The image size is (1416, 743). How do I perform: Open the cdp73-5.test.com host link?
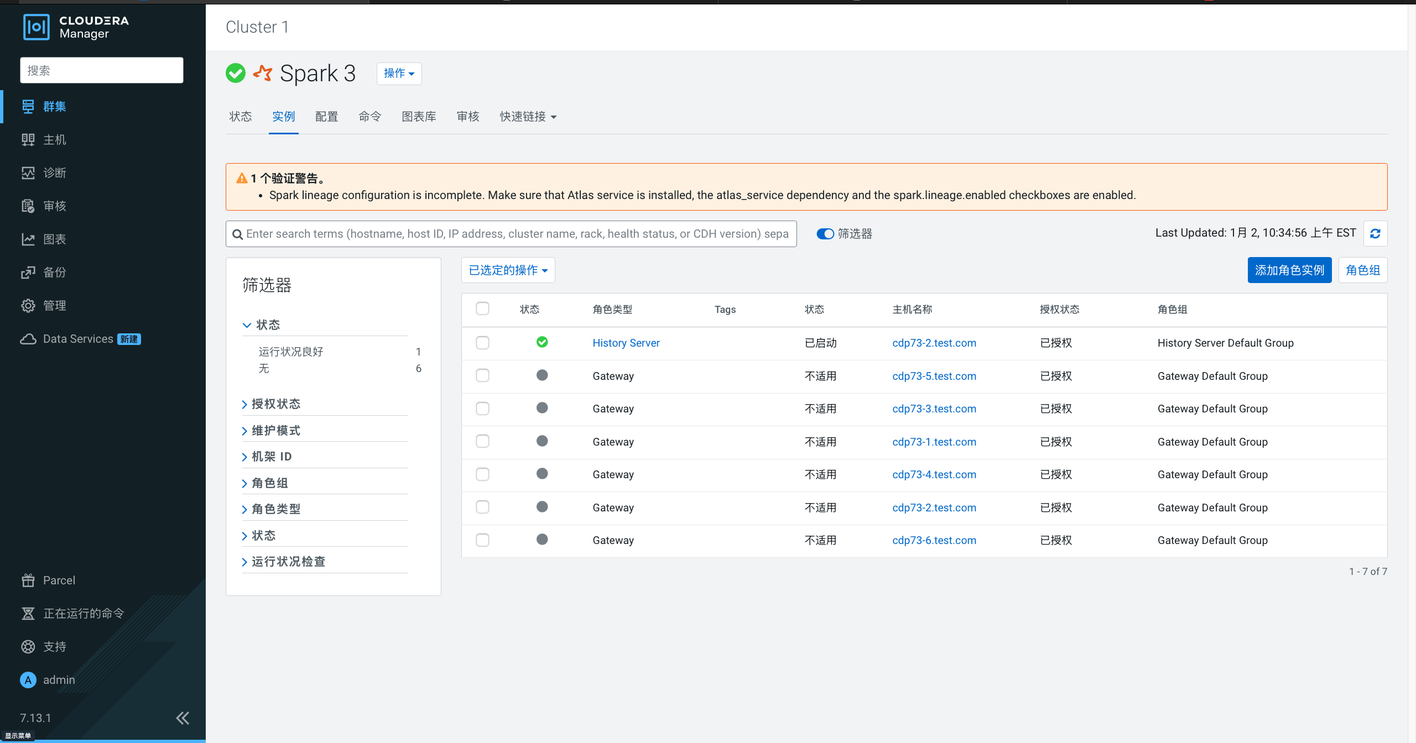click(934, 376)
